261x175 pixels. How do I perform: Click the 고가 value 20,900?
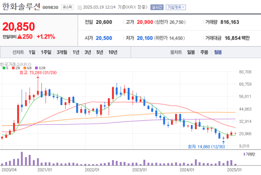pyautogui.click(x=145, y=22)
